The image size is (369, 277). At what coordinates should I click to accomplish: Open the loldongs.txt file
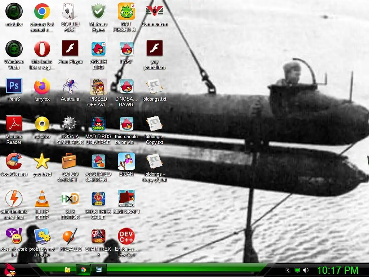coord(154,87)
